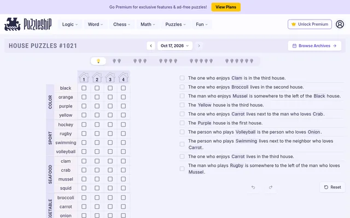350x218 pixels.
Task: Mark the Mussel left of Black clue done
Action: click(x=182, y=96)
